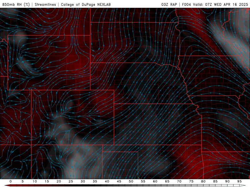The height and width of the screenshot is (187, 250).
Task: Click the 10 value on color scale
Action: 35,181
